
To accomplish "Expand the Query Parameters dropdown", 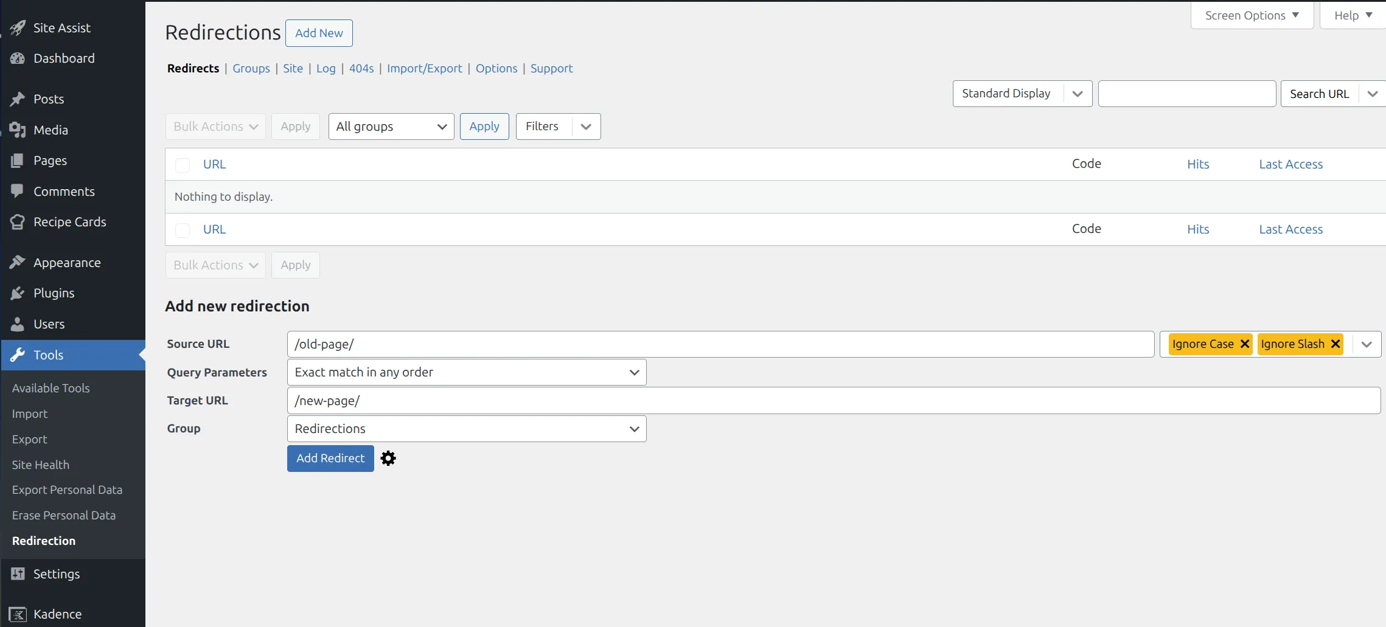I will (x=467, y=372).
